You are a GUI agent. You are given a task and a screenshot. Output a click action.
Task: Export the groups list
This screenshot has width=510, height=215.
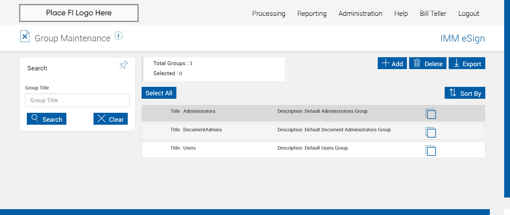(467, 63)
